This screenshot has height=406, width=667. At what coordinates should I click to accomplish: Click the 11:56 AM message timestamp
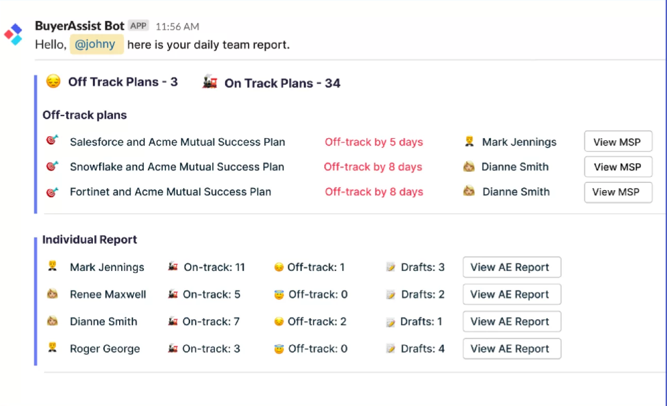click(x=177, y=26)
